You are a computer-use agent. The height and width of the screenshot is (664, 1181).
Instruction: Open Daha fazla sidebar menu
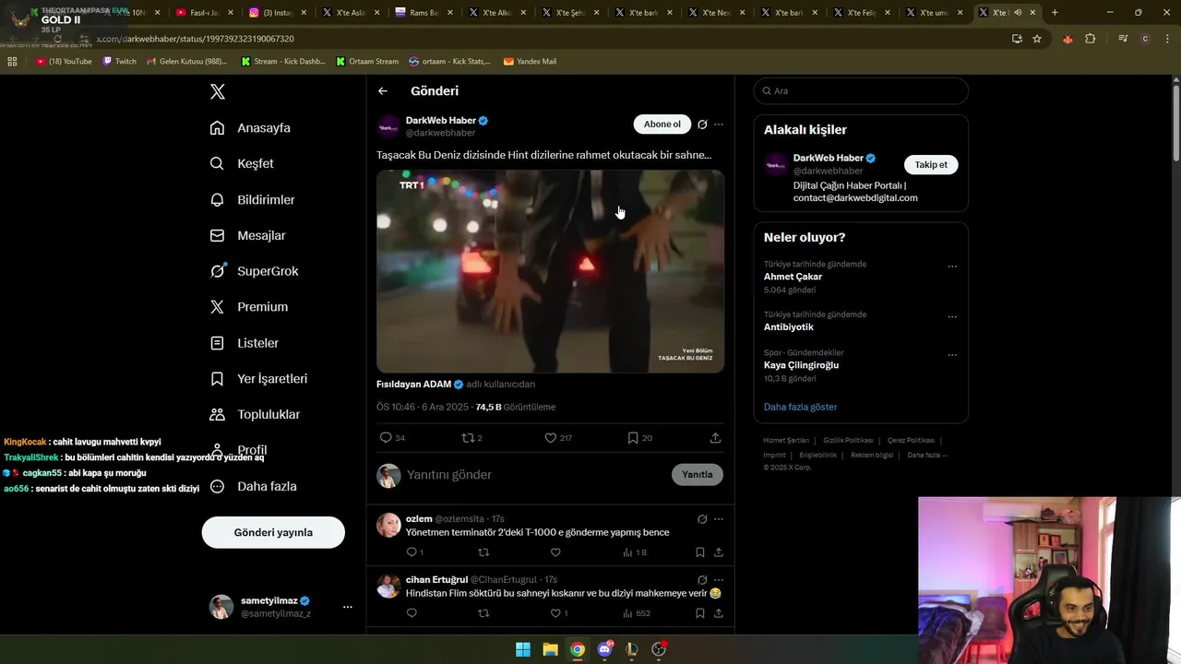pyautogui.click(x=253, y=486)
